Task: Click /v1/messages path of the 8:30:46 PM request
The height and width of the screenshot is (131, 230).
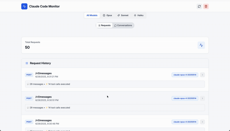Action: pyautogui.click(x=43, y=120)
